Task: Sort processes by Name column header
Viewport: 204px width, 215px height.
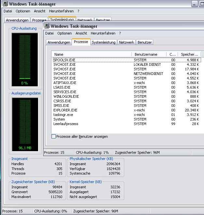Action: point(92,54)
